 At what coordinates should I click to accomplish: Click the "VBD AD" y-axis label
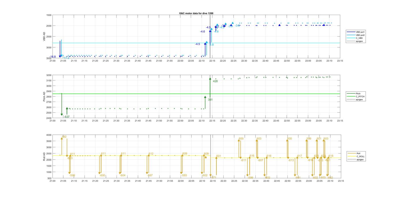click(44, 37)
